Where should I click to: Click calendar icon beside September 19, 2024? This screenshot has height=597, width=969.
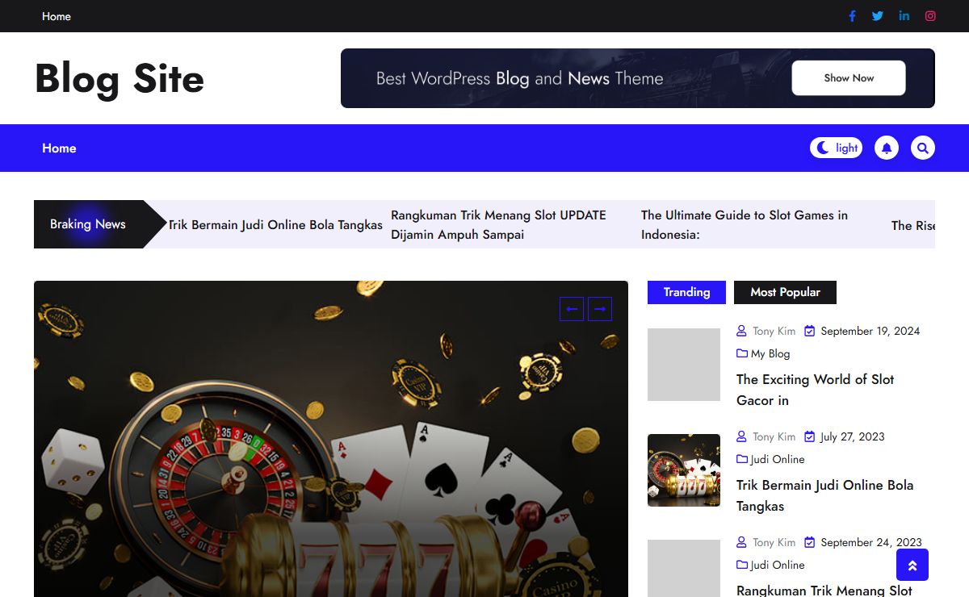click(810, 331)
